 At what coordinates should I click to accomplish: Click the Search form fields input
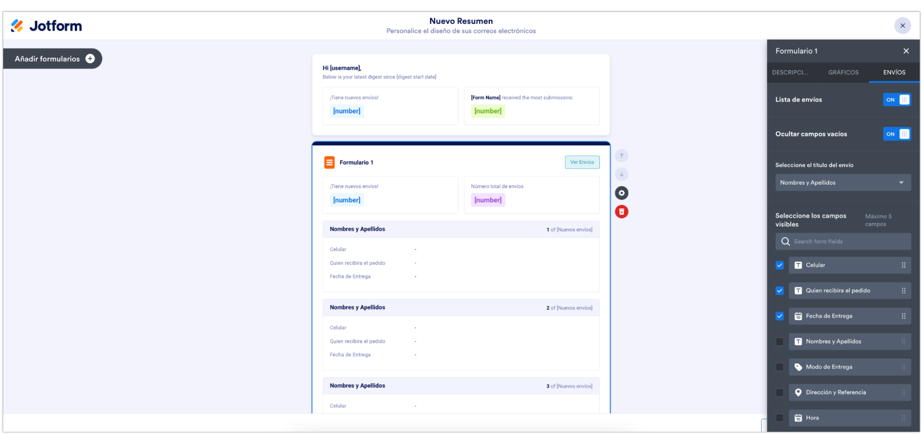pos(843,241)
